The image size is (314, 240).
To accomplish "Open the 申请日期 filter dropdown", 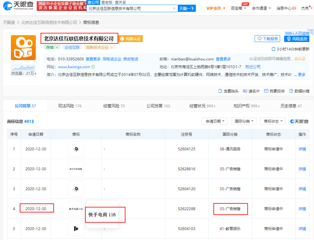I will tap(215, 121).
